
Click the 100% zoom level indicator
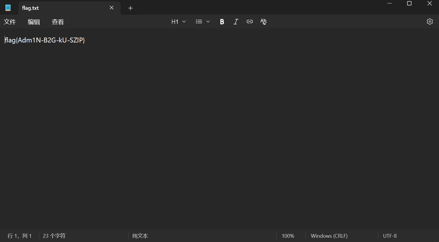point(288,236)
